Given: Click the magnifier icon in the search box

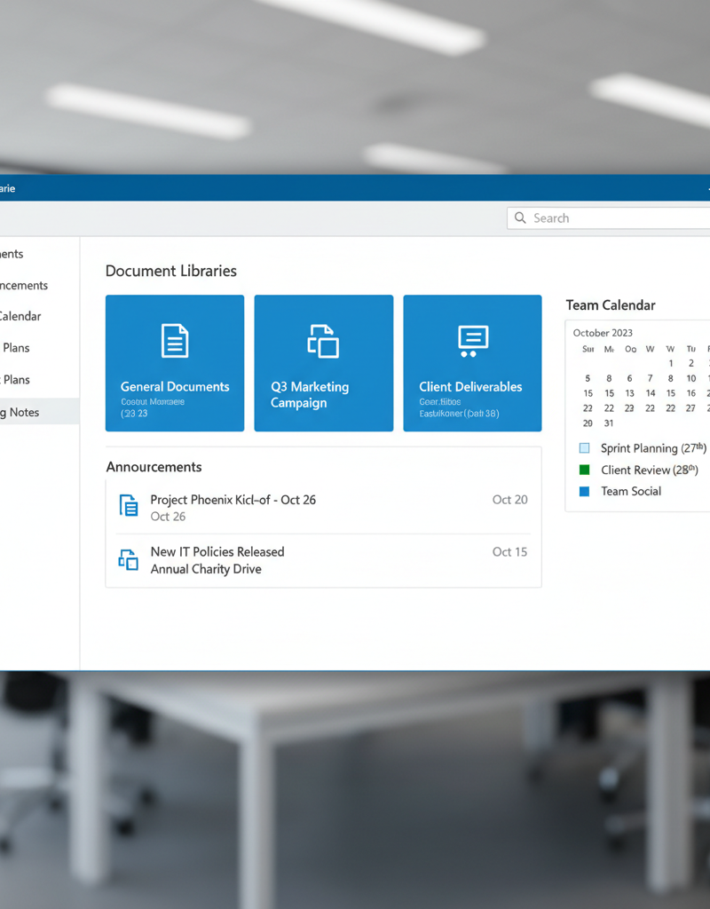Looking at the screenshot, I should 520,218.
